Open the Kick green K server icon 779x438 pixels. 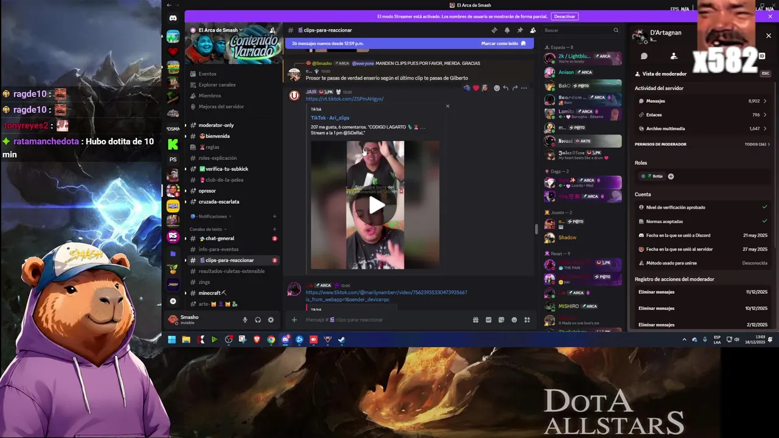(x=173, y=144)
